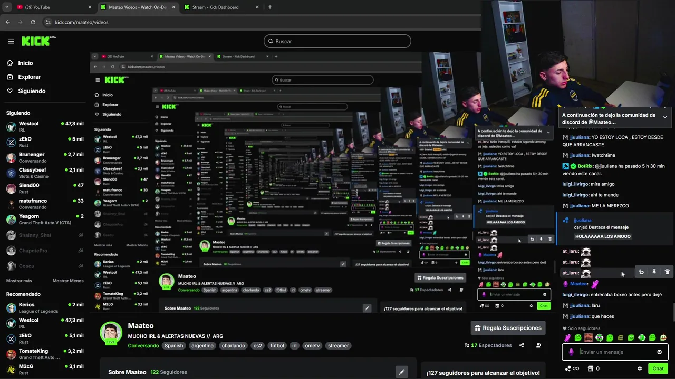Click the browser address bar URL

82,22
